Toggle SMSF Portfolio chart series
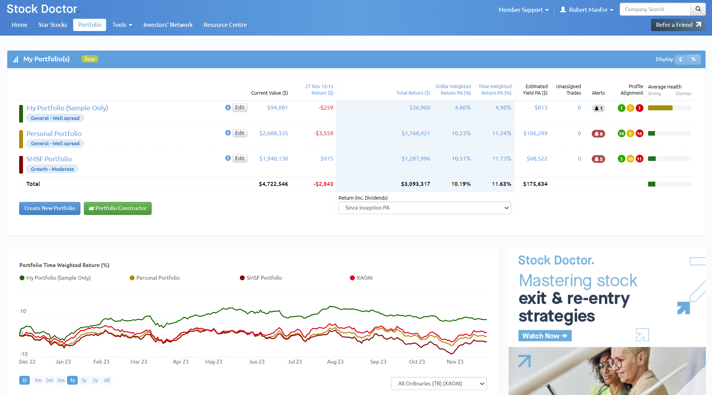Screen dimensions: 712x395 (261, 278)
